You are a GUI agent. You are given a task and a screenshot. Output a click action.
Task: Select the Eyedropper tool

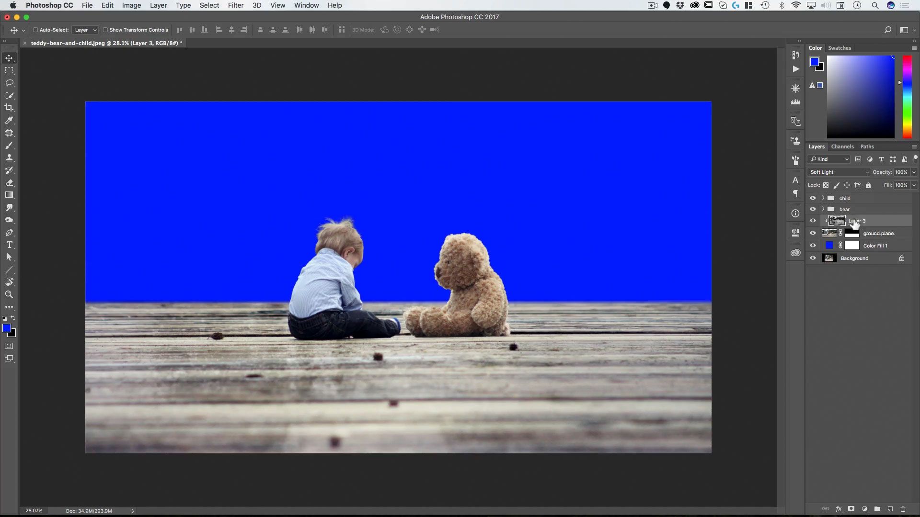[9, 120]
